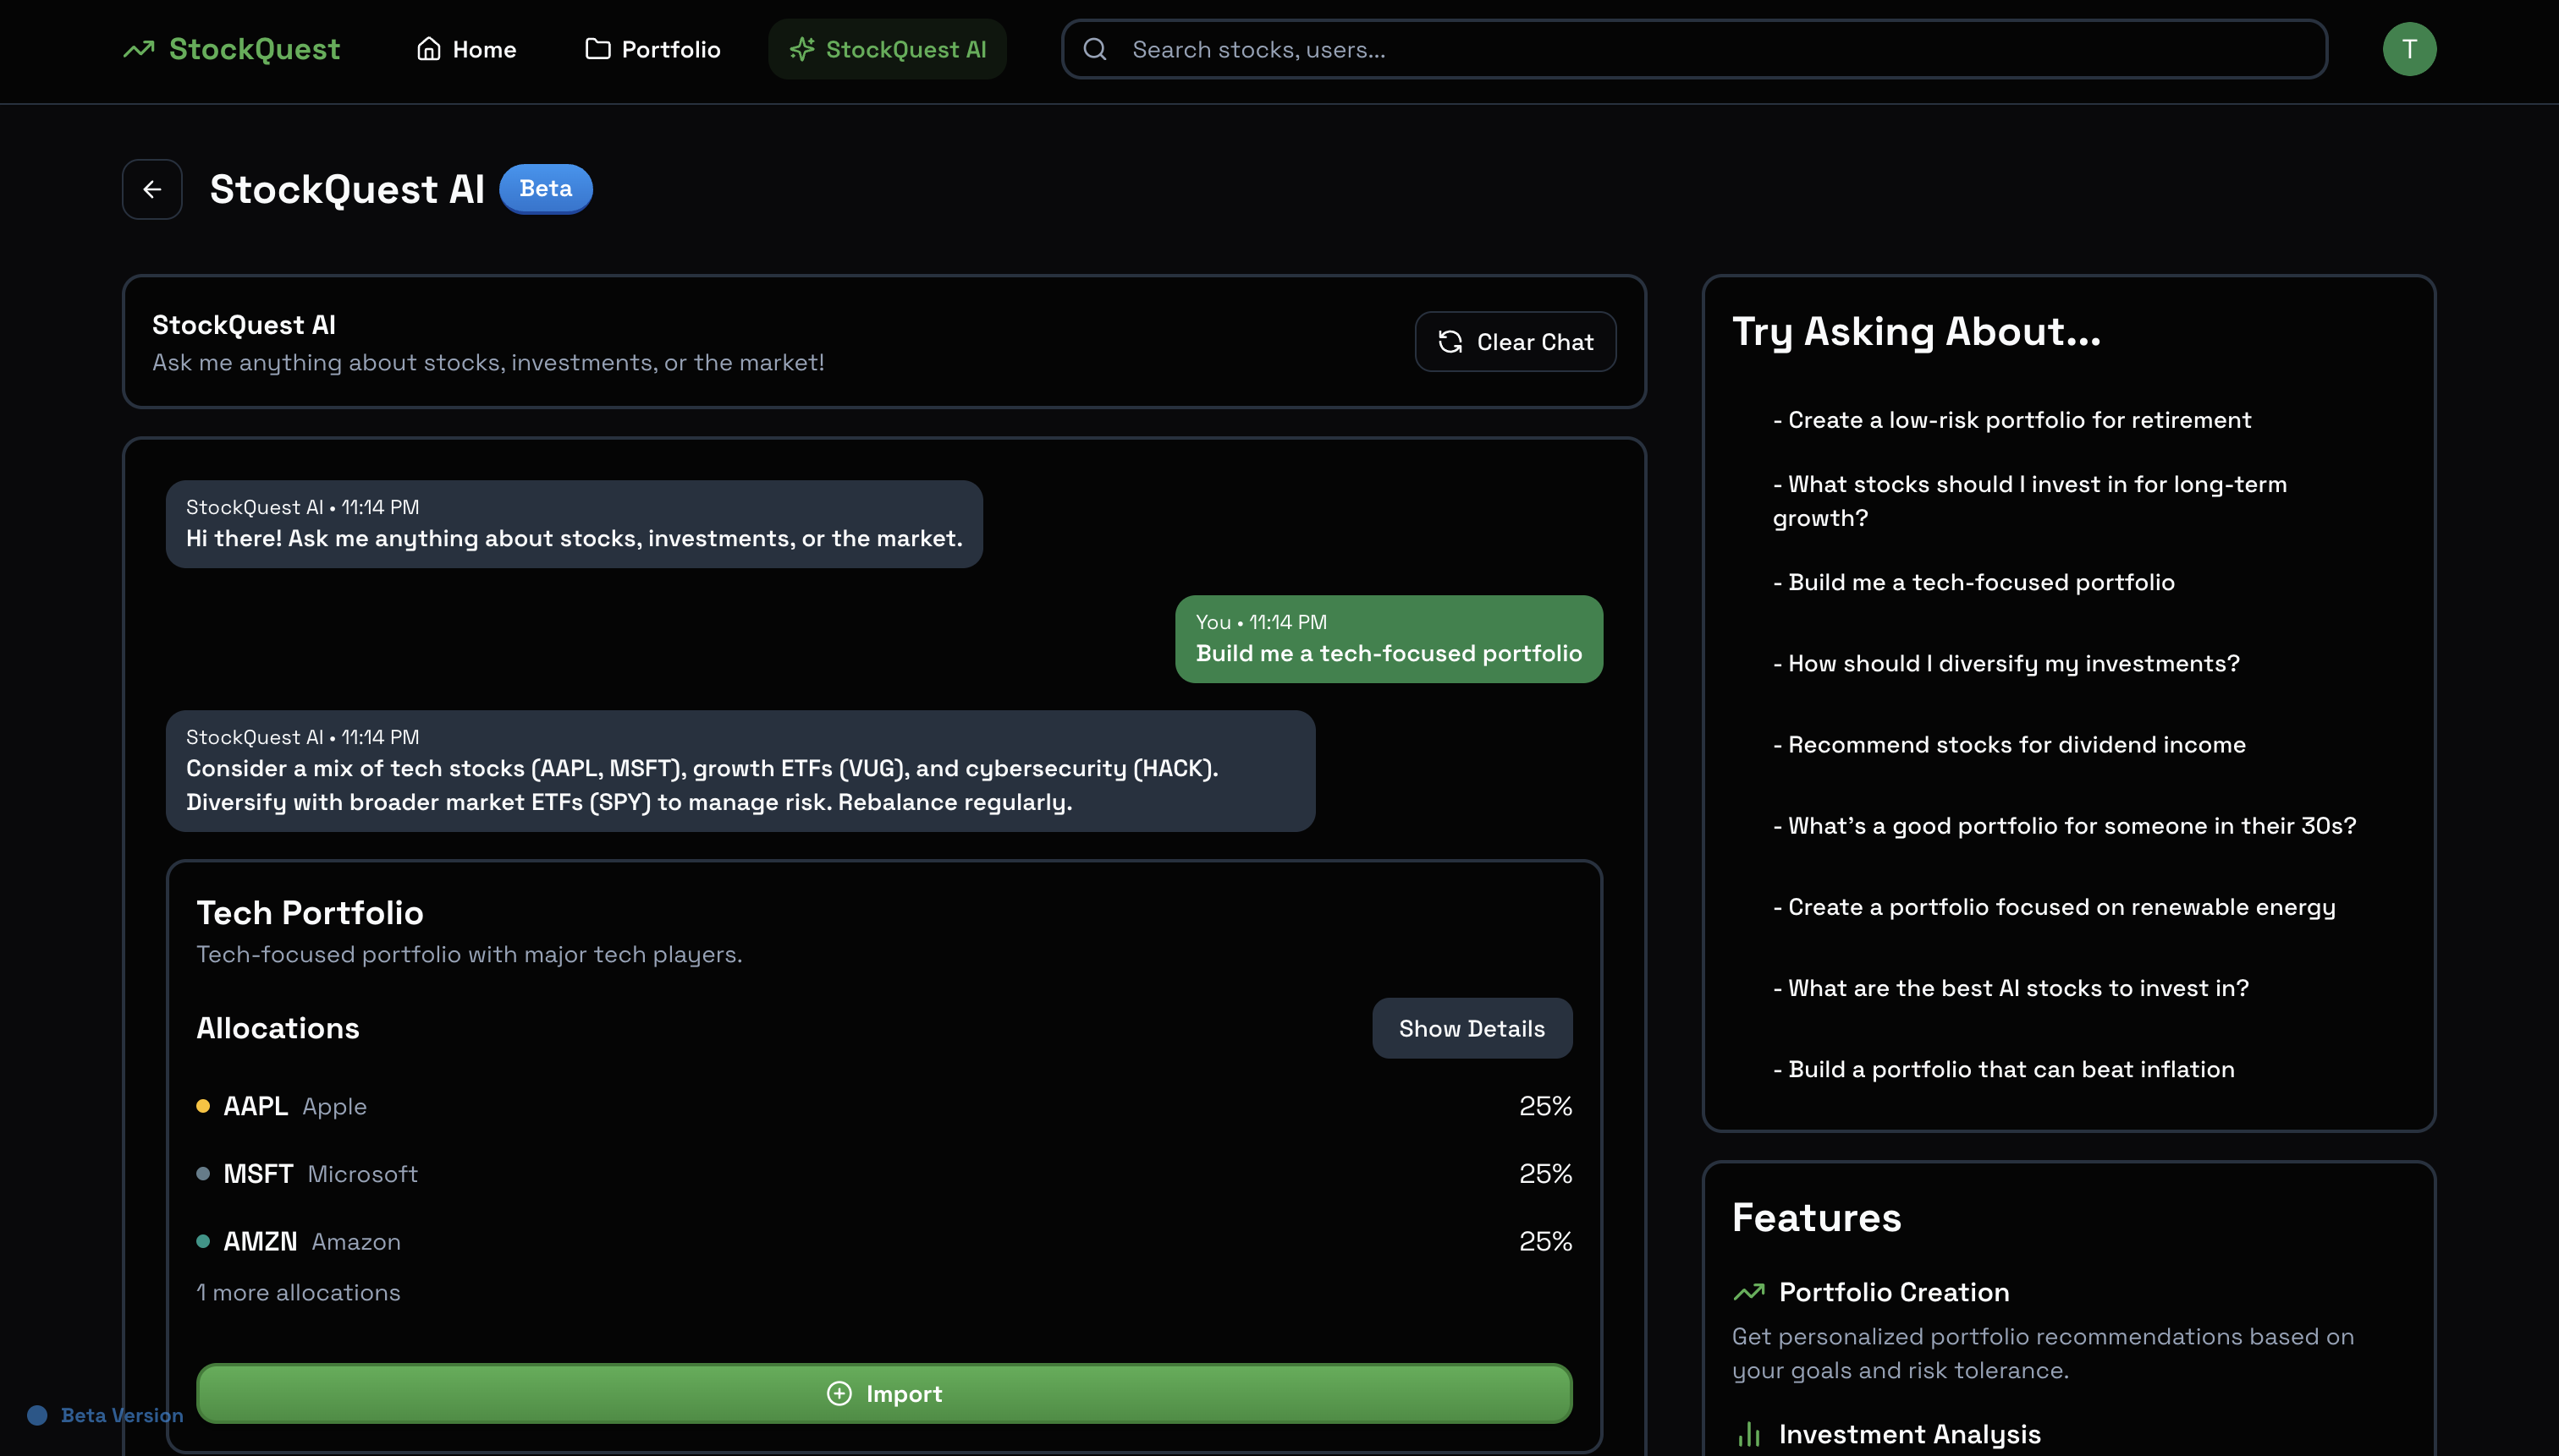Click the Home house icon
The height and width of the screenshot is (1456, 2559).
428,49
